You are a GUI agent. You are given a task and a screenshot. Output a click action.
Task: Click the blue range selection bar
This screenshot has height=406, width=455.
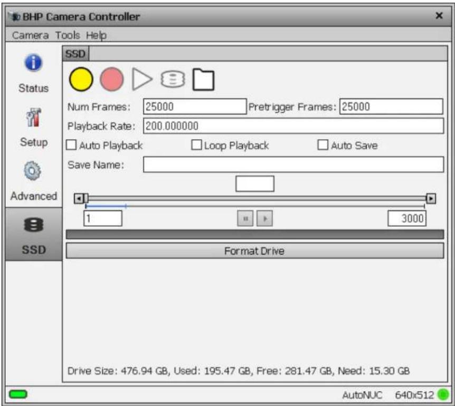tap(106, 206)
